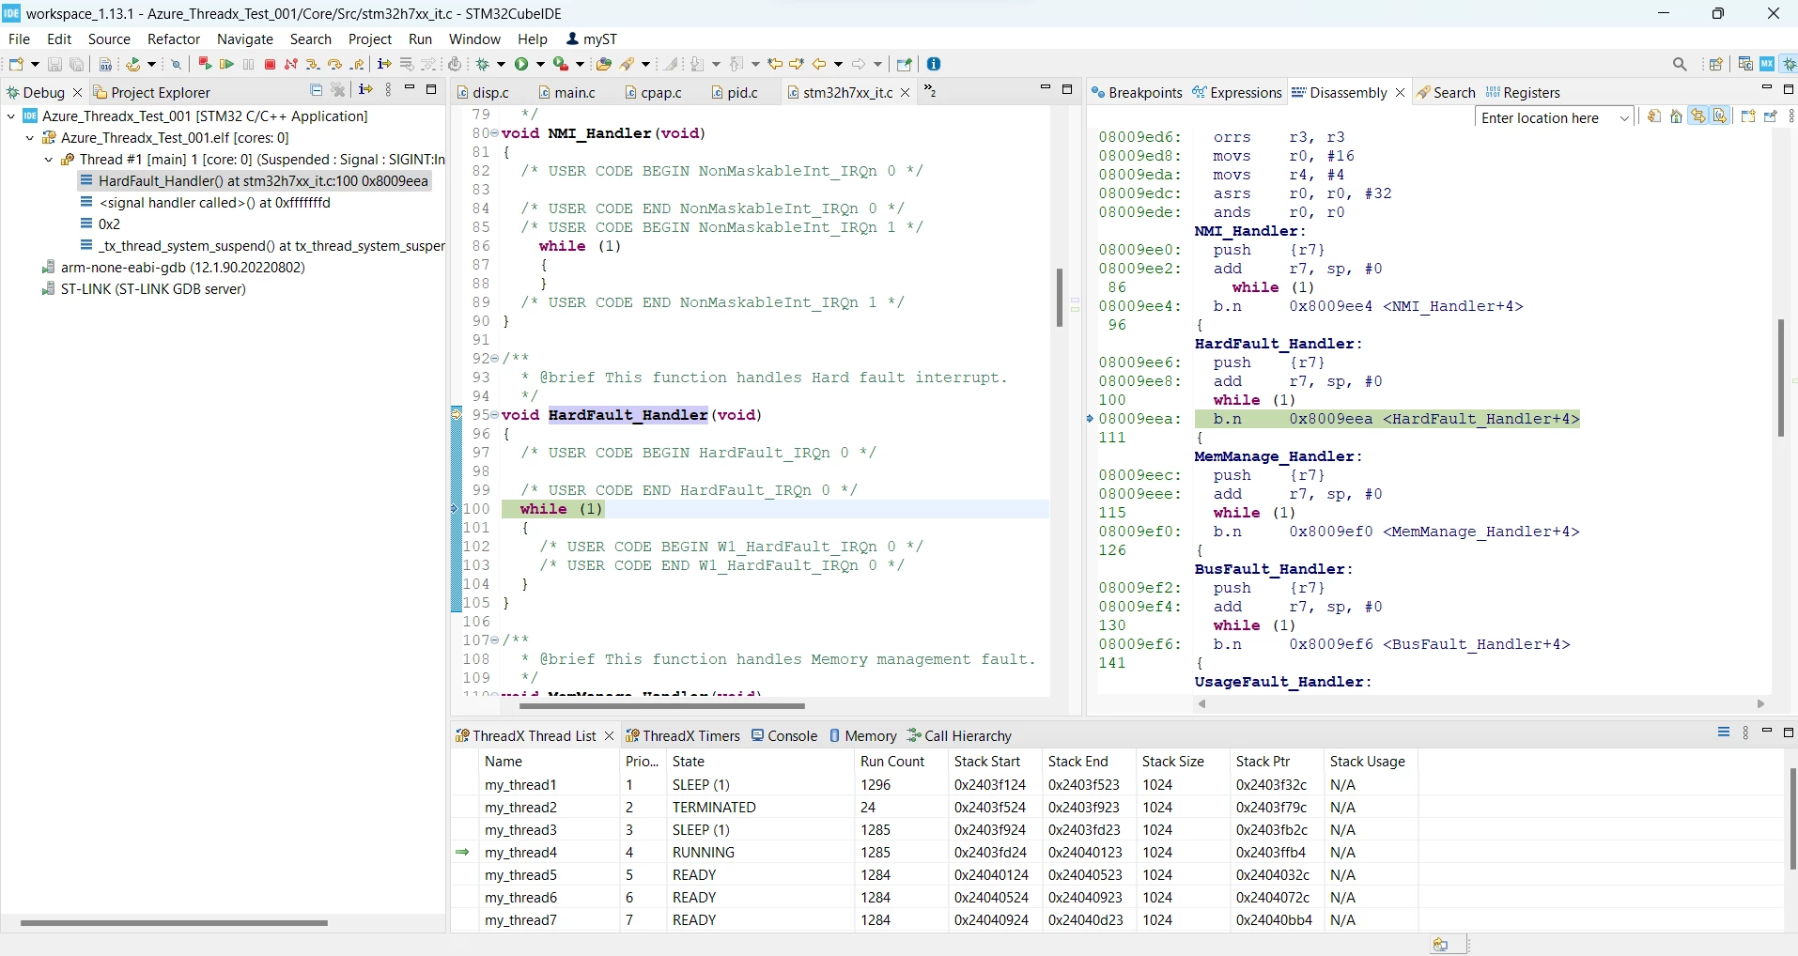Open ThreadX Thread List three-dot view menu
Image resolution: width=1798 pixels, height=956 pixels.
(1745, 732)
